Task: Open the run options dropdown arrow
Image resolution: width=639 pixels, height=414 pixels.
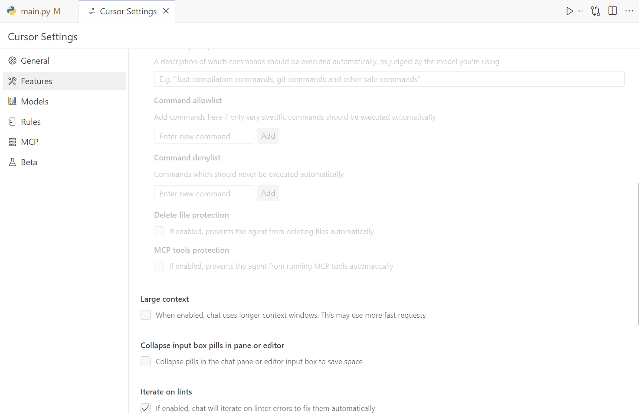Action: pos(580,11)
